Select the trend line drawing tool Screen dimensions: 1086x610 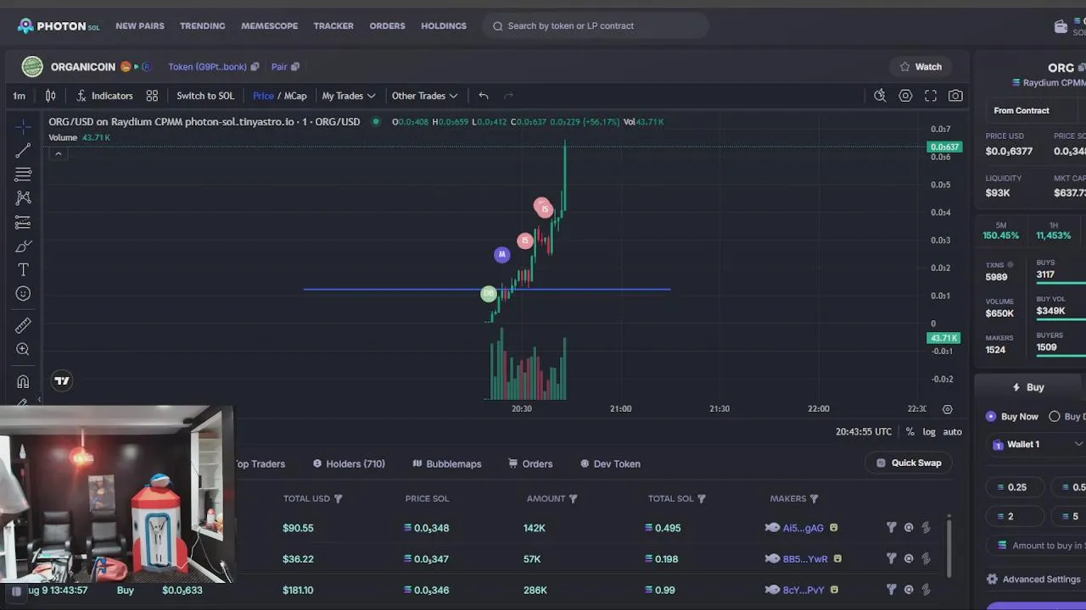(23, 151)
